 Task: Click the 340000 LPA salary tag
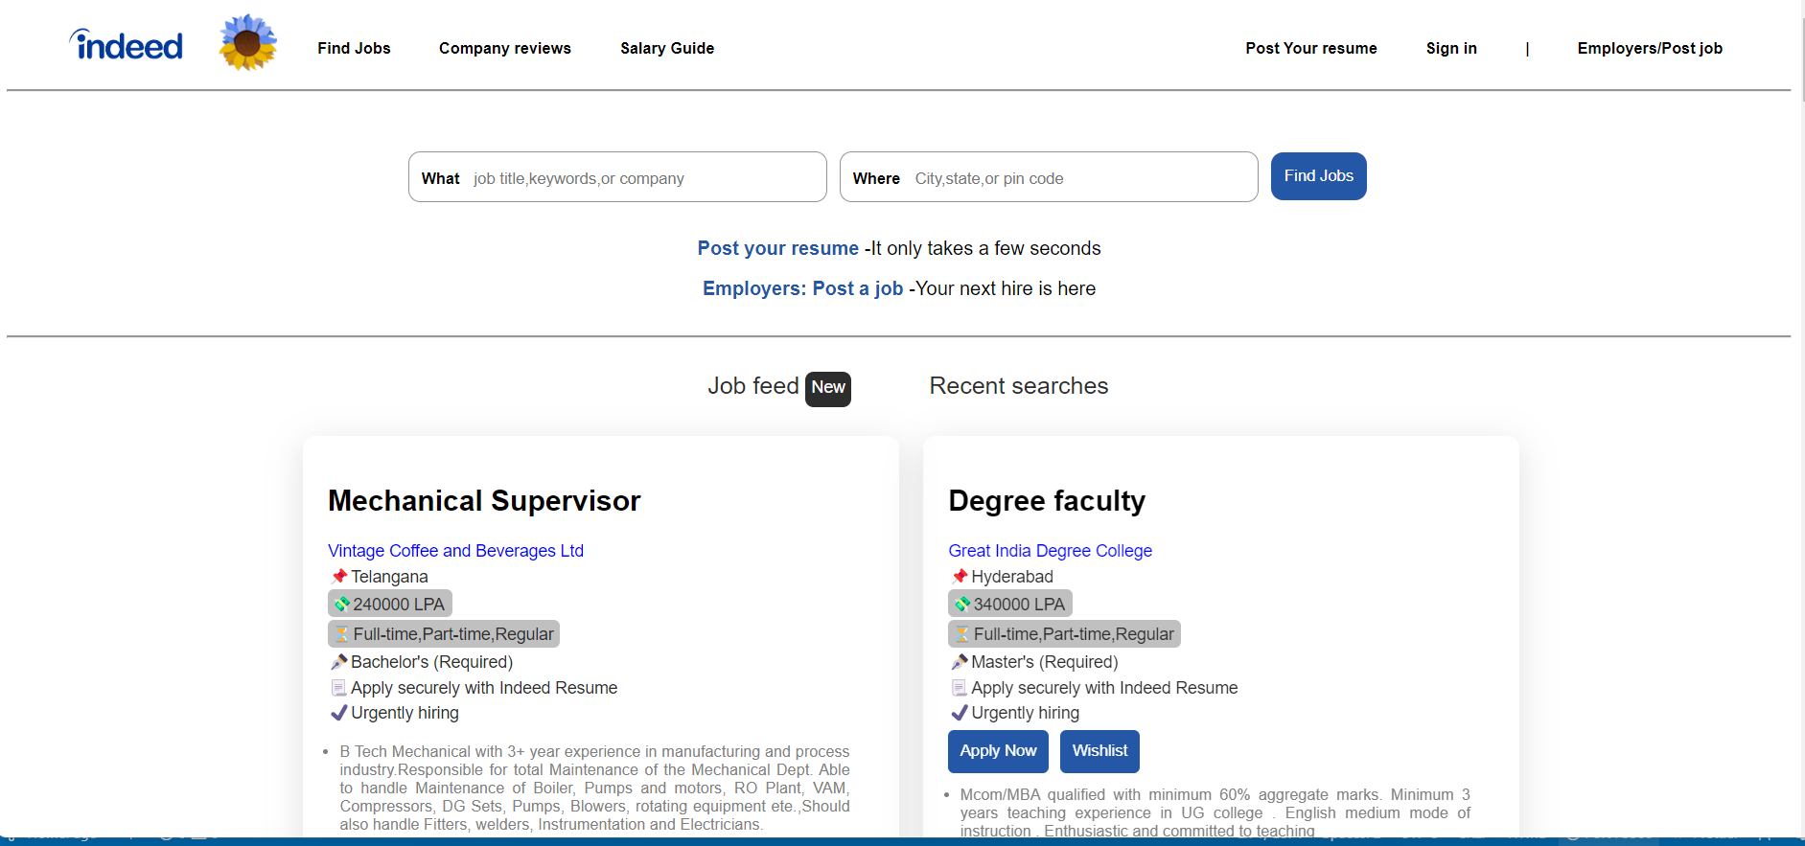pos(1010,604)
